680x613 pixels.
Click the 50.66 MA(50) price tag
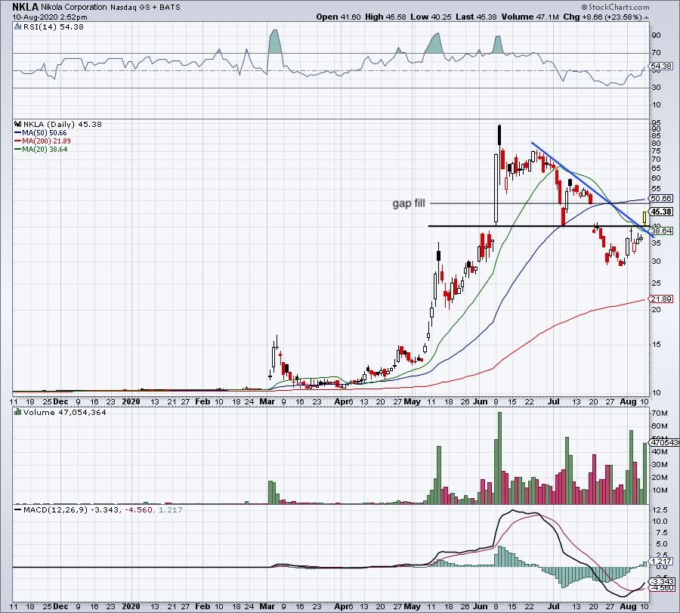[x=661, y=198]
